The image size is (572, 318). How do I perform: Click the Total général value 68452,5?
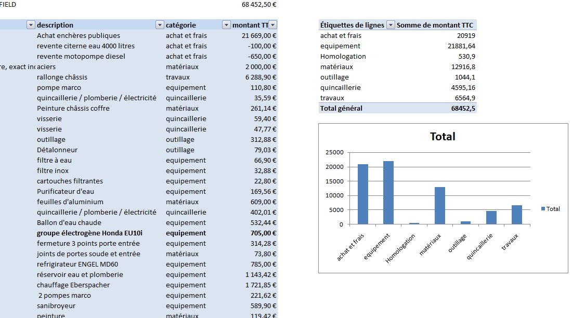tap(463, 108)
